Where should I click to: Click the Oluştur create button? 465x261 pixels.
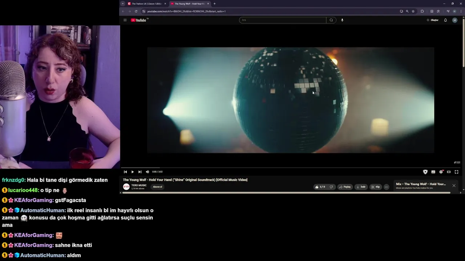(432, 20)
